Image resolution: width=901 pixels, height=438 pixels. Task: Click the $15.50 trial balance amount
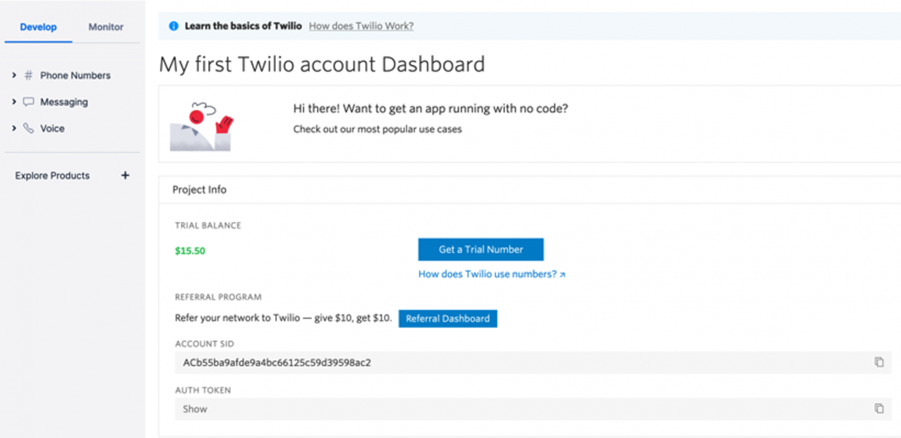click(x=190, y=250)
